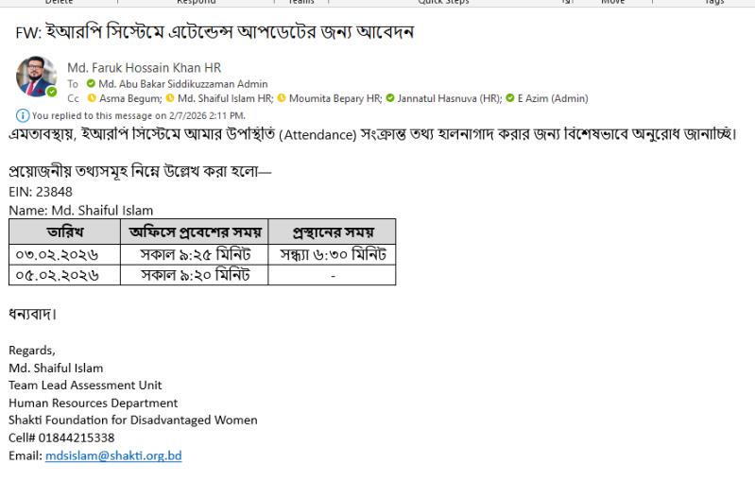The width and height of the screenshot is (755, 481).
Task: Click presence icon before Md. Shaiful Islam HR in Cc
Action: [171, 98]
